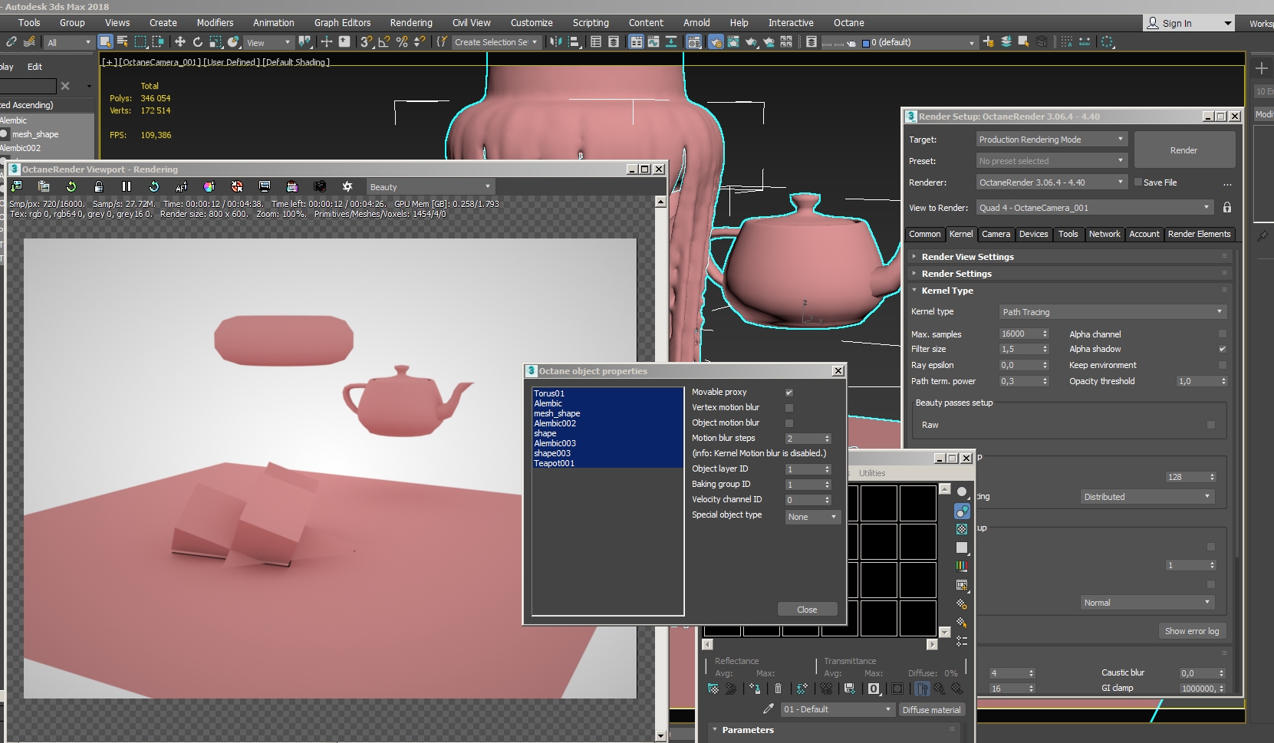Switch to the Render Elements tab
Screen dimensions: 1274x743
[1199, 235]
